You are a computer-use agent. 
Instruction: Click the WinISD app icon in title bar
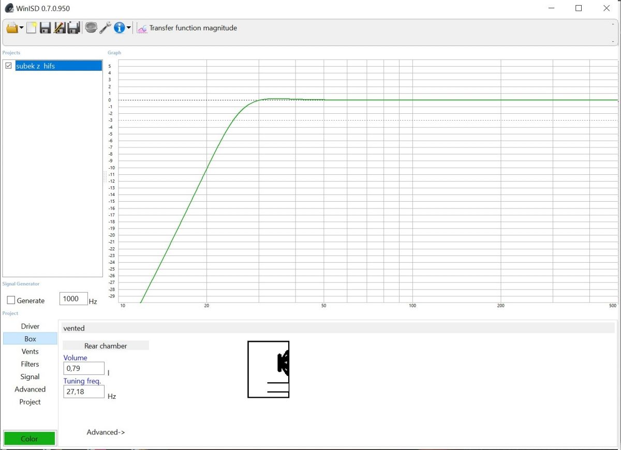pyautogui.click(x=9, y=8)
